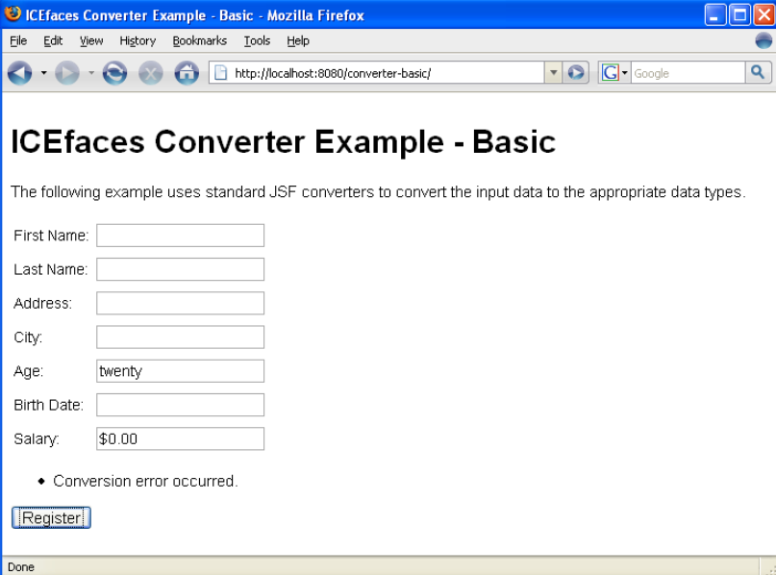Open the back history dropdown arrow

click(43, 74)
